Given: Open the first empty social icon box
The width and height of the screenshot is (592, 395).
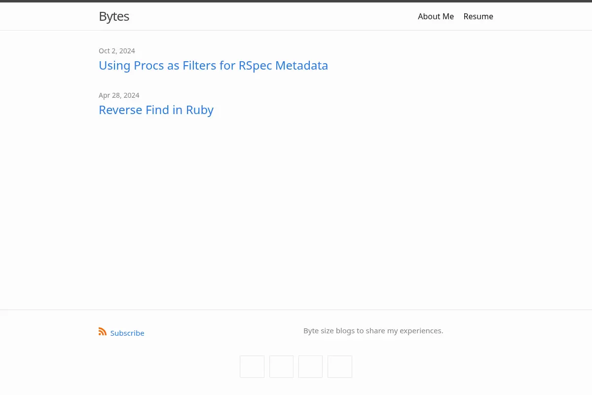Looking at the screenshot, I should click(252, 366).
